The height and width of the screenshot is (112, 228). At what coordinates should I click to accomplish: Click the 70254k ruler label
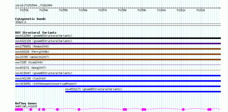coord(44,10)
